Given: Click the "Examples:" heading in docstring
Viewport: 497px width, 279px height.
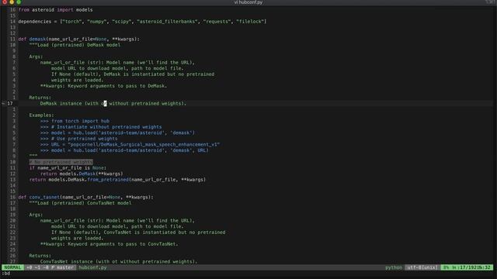Looking at the screenshot, I should coord(41,115).
